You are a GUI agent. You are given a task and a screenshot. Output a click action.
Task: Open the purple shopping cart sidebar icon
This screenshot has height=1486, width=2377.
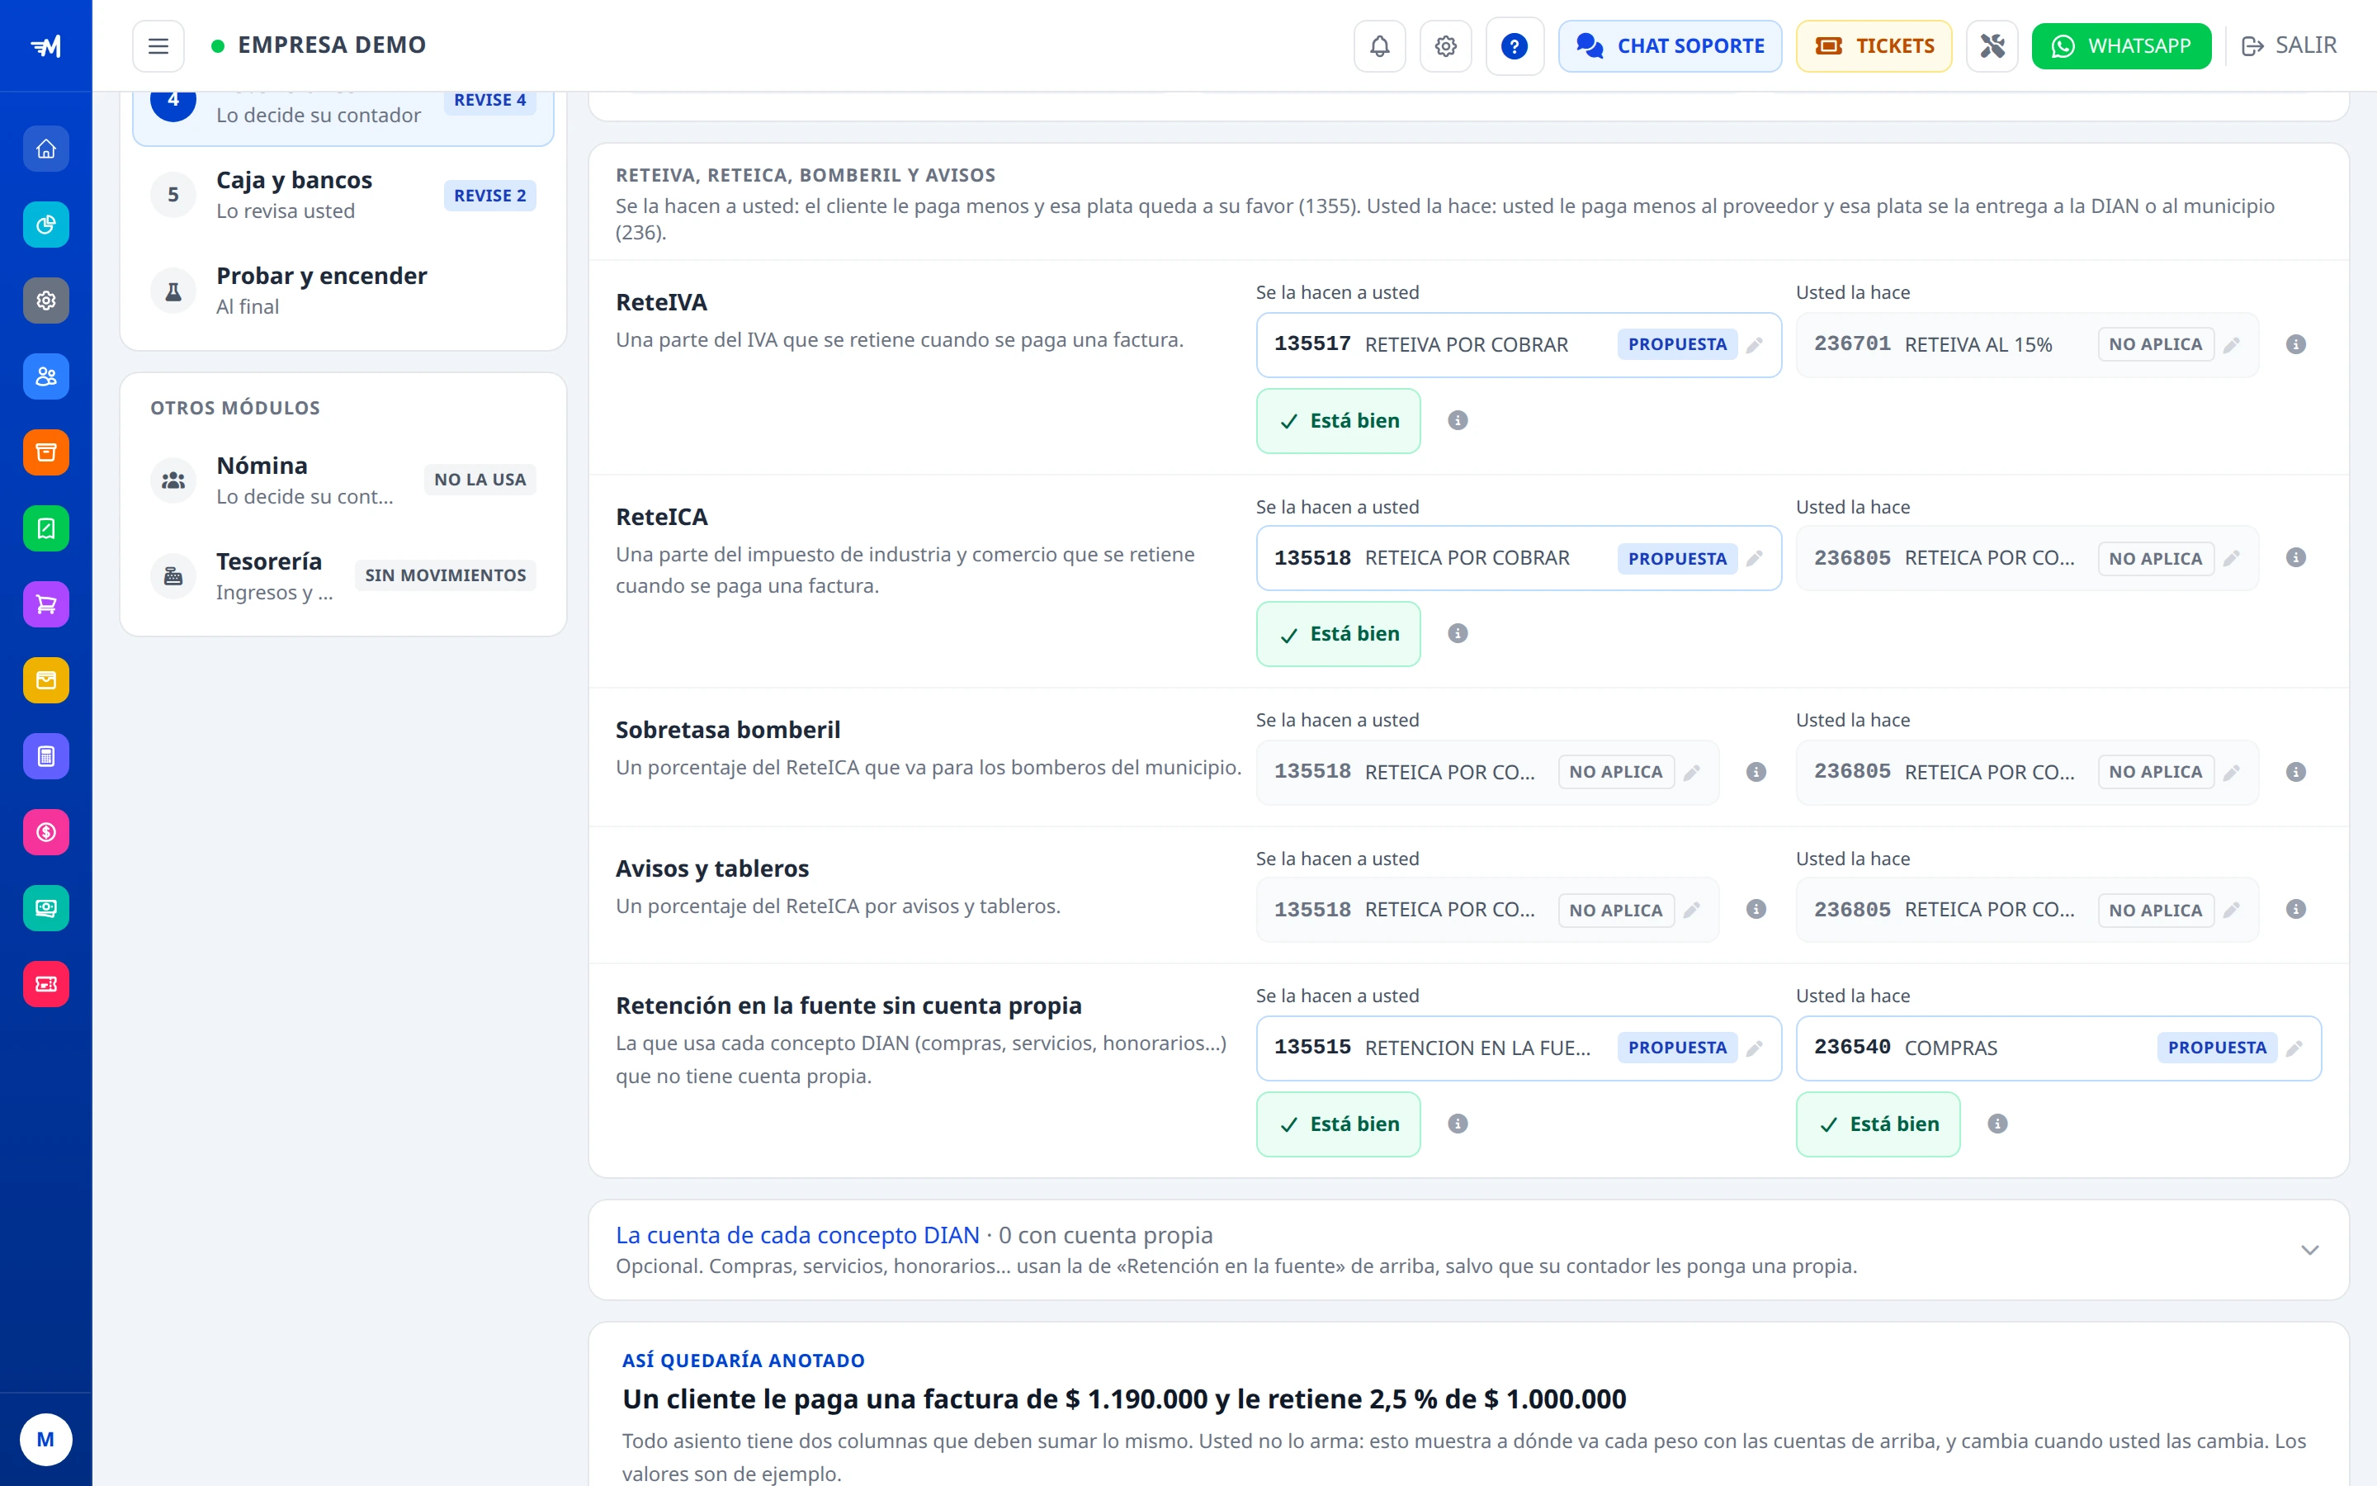point(46,604)
